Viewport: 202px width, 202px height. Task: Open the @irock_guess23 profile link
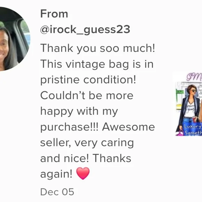point(85,30)
